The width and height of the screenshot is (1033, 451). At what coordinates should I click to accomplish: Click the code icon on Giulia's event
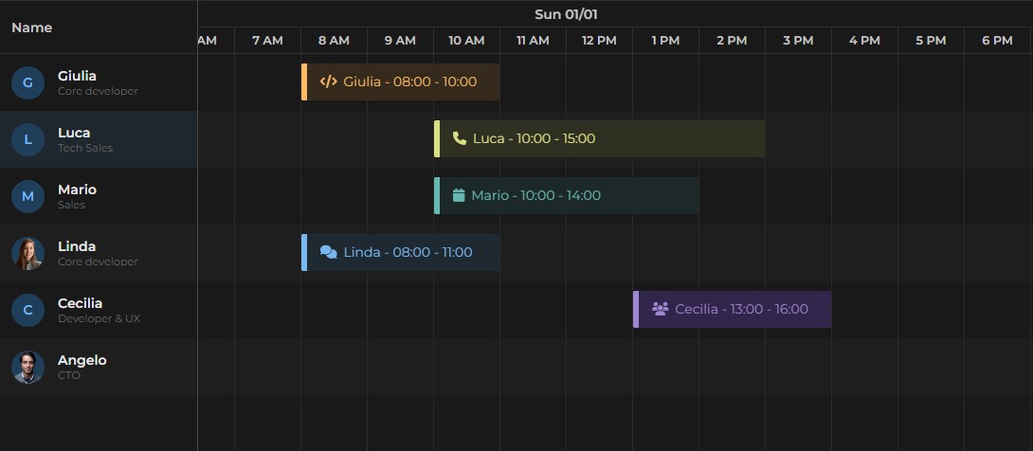click(x=329, y=81)
